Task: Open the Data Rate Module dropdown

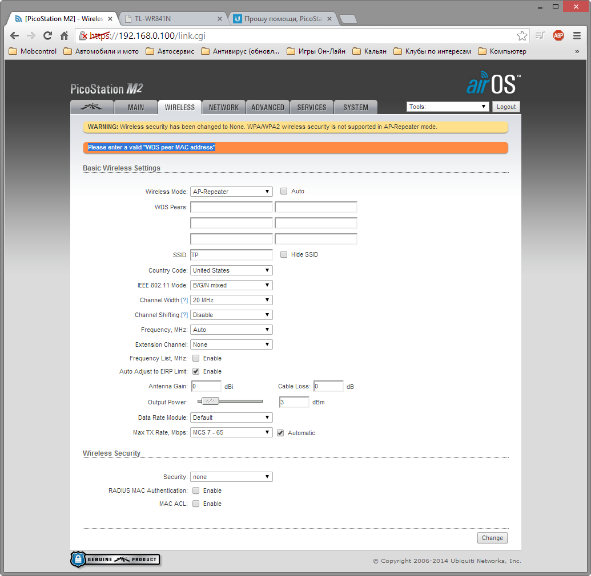Action: (231, 417)
